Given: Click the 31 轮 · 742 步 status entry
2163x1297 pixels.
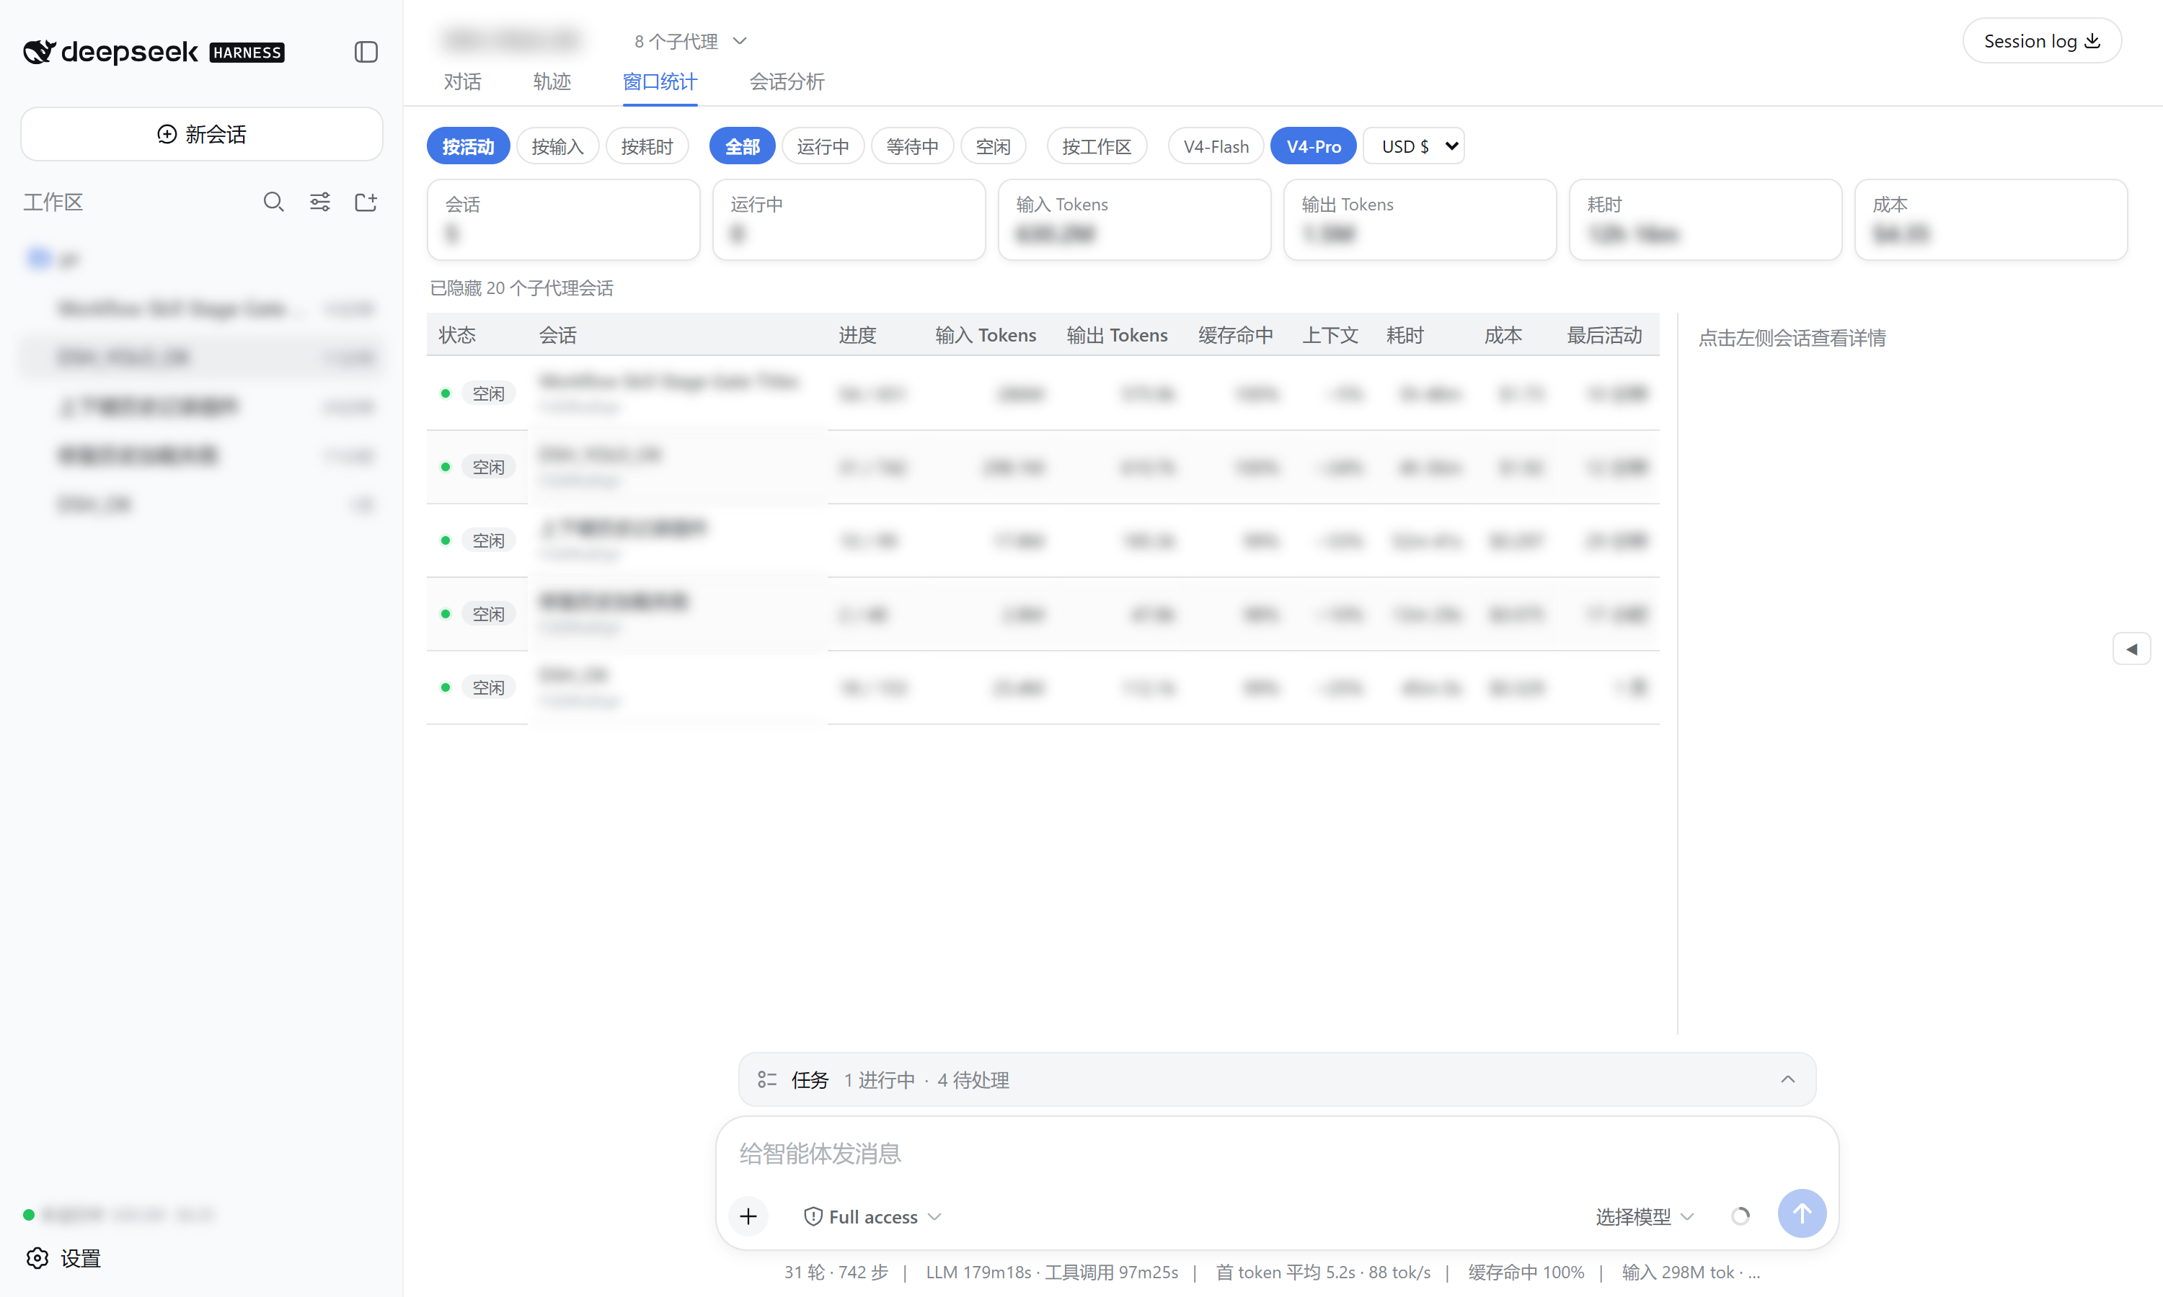Looking at the screenshot, I should pos(836,1272).
